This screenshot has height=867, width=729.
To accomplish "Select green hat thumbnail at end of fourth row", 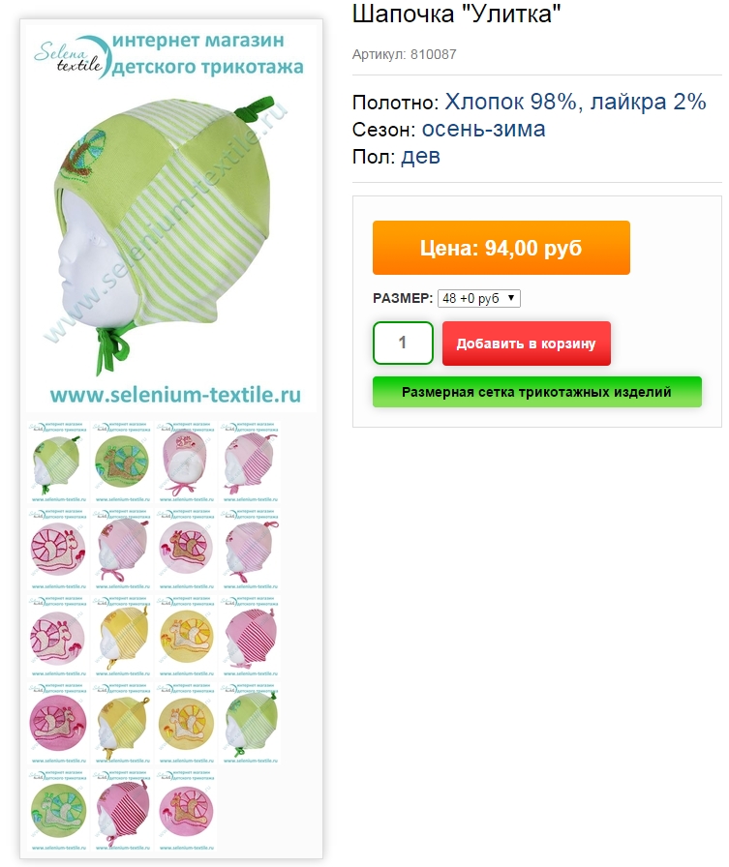I will point(250,723).
